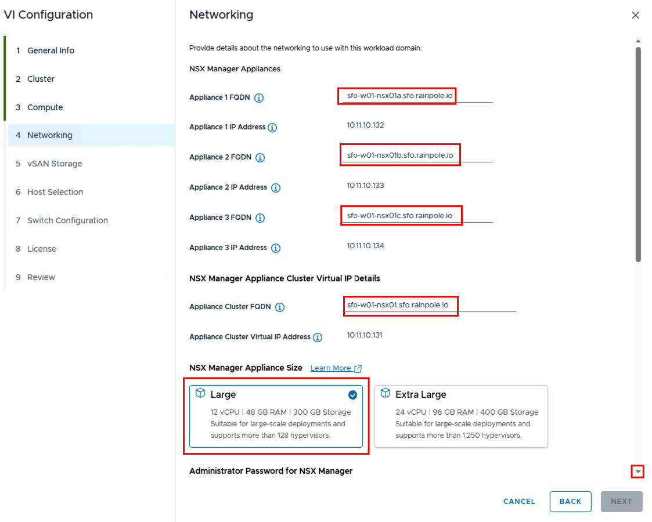Click the cube icon on the Large card
Viewport: 652px width, 522px height.
tap(200, 393)
